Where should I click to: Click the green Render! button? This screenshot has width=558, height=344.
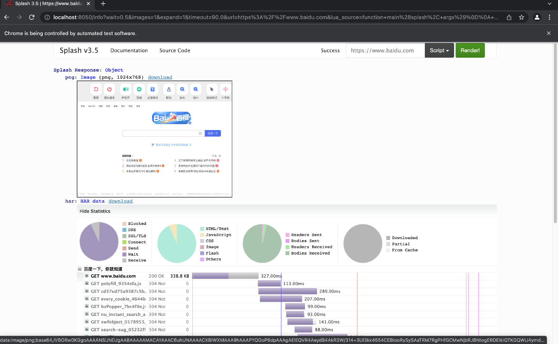(470, 50)
